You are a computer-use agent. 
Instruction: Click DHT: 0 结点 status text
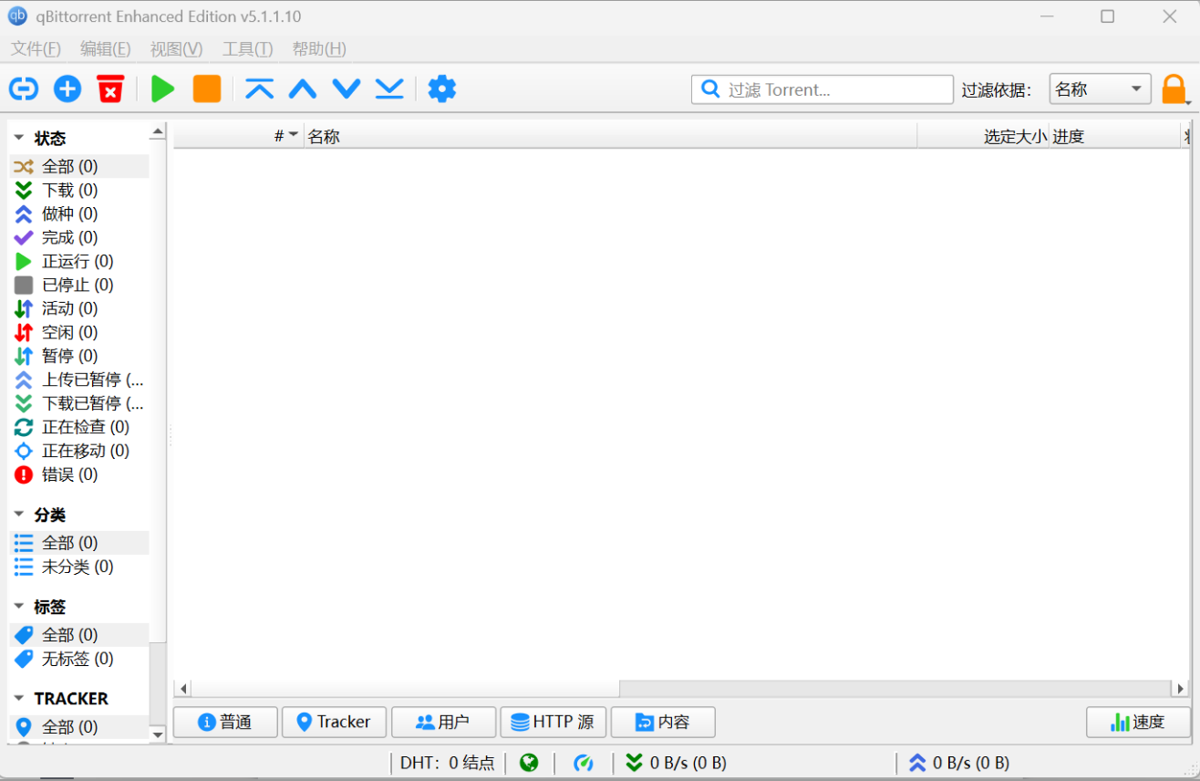(447, 763)
